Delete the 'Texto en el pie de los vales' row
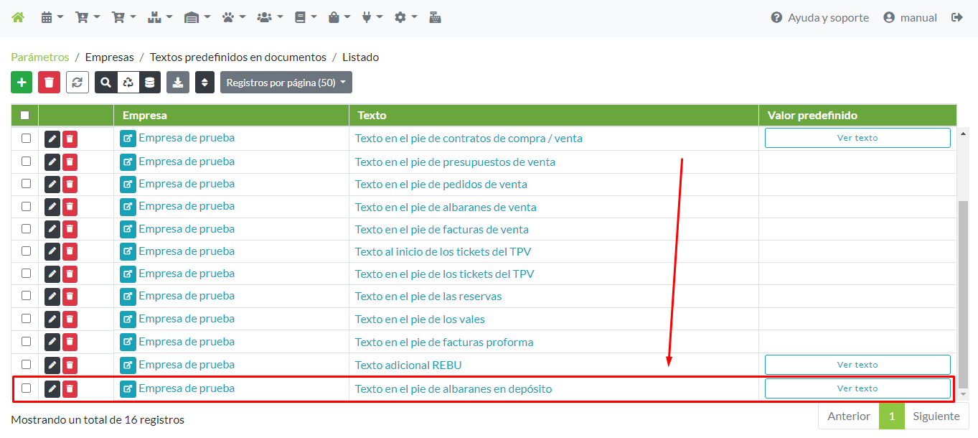The image size is (978, 438). click(x=70, y=319)
